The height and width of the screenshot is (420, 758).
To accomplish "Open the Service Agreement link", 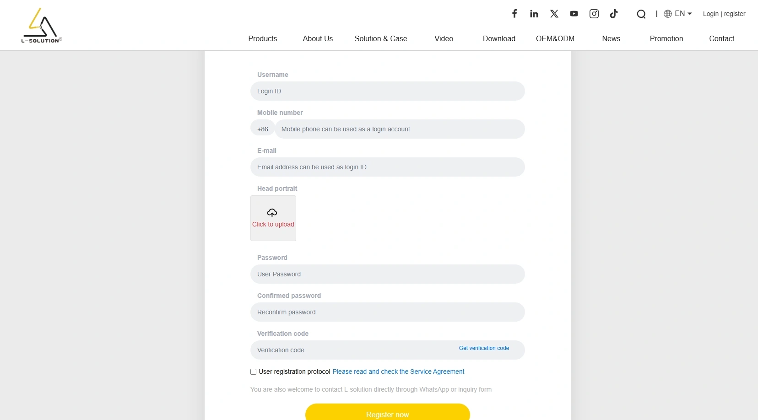I will [398, 372].
